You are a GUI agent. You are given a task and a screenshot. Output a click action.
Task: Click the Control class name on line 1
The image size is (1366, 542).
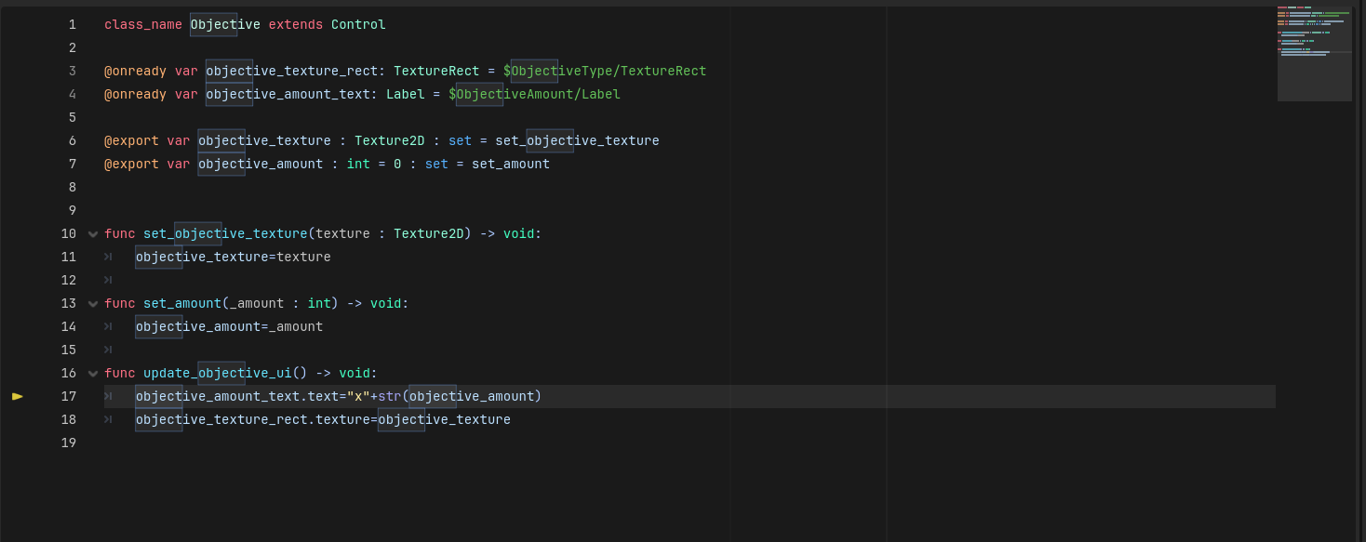358,24
